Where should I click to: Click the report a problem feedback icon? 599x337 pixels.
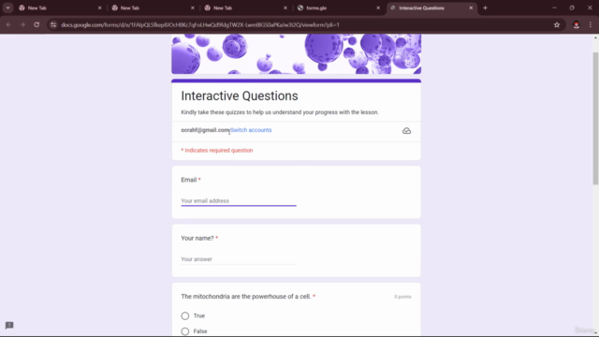coord(9,325)
